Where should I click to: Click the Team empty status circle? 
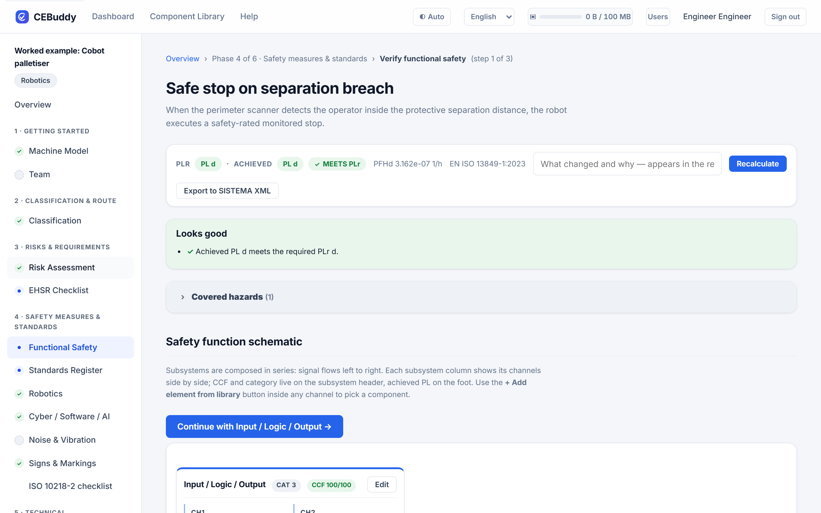[x=19, y=175]
